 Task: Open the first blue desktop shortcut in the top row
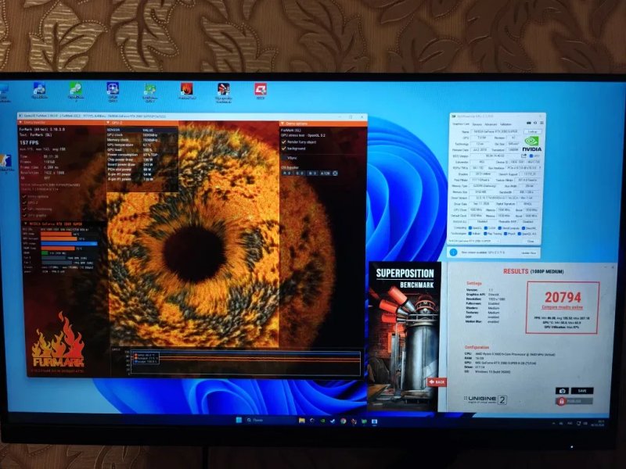[x=39, y=88]
